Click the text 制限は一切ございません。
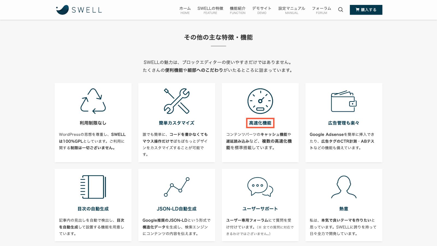Viewport: 437px width, 246px height. coord(93,148)
